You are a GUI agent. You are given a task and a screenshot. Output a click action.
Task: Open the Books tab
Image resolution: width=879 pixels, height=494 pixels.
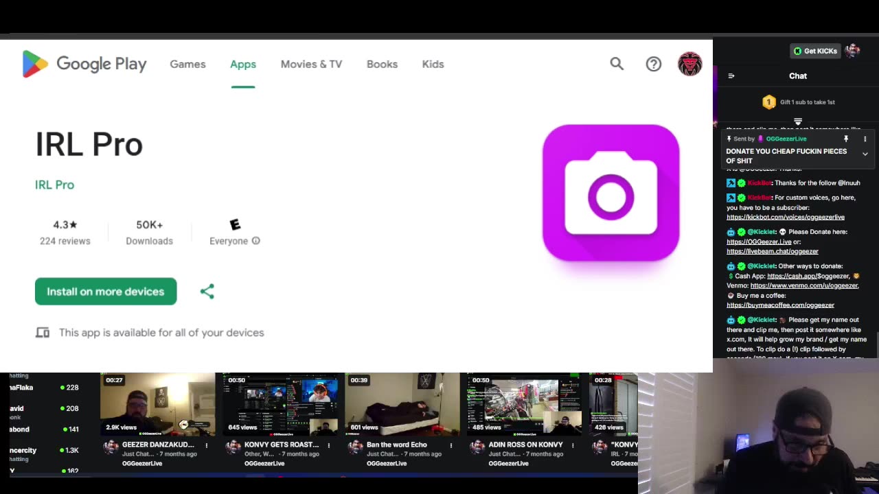(x=382, y=64)
